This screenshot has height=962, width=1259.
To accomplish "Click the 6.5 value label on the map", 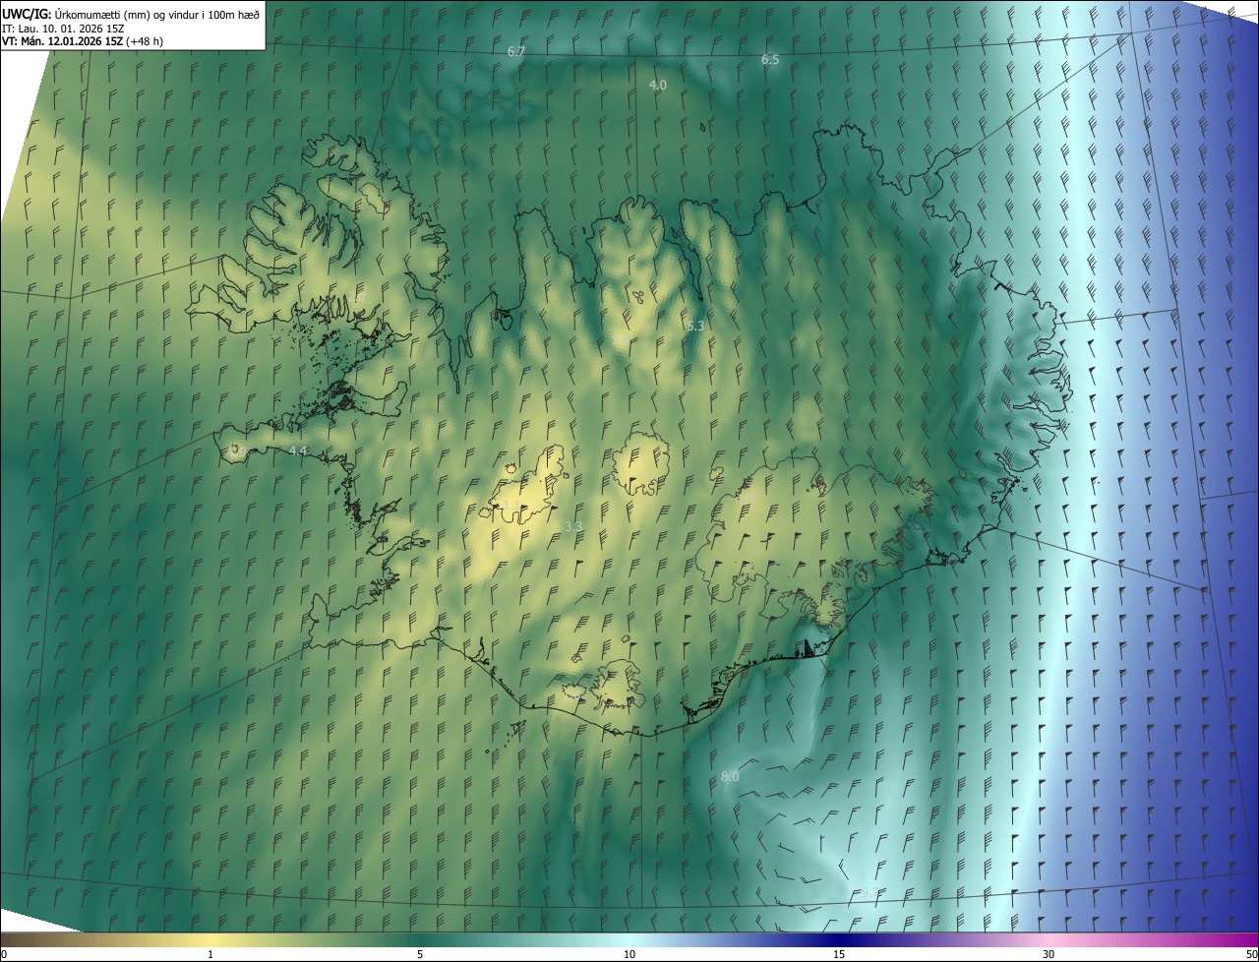I will click(770, 60).
